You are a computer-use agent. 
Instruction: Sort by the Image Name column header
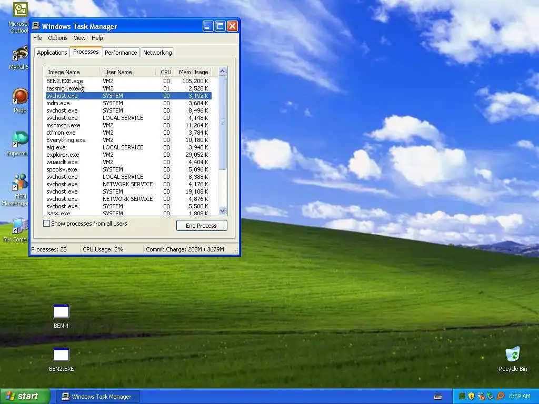[x=71, y=72]
